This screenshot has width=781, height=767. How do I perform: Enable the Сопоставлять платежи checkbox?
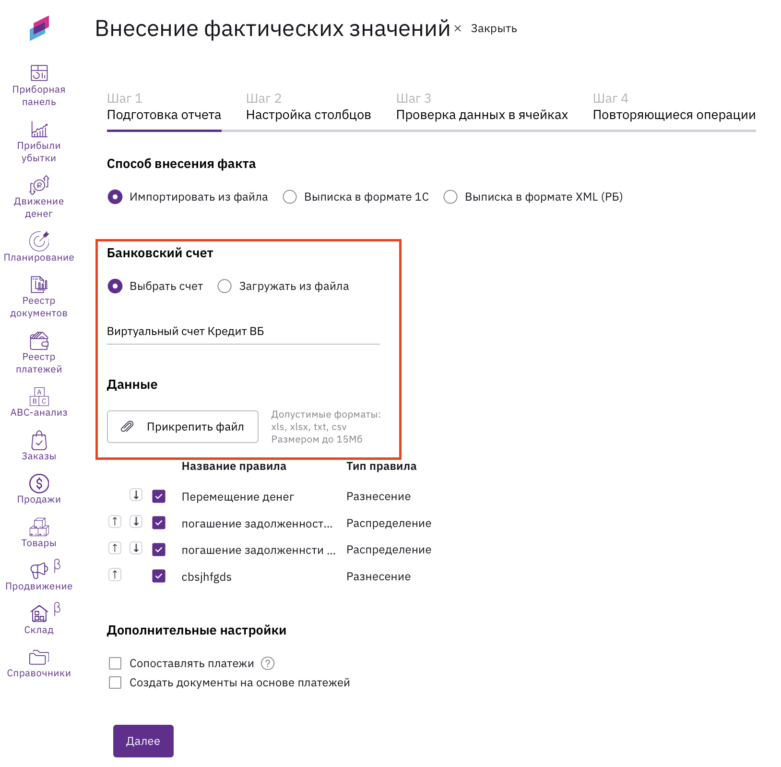[115, 663]
